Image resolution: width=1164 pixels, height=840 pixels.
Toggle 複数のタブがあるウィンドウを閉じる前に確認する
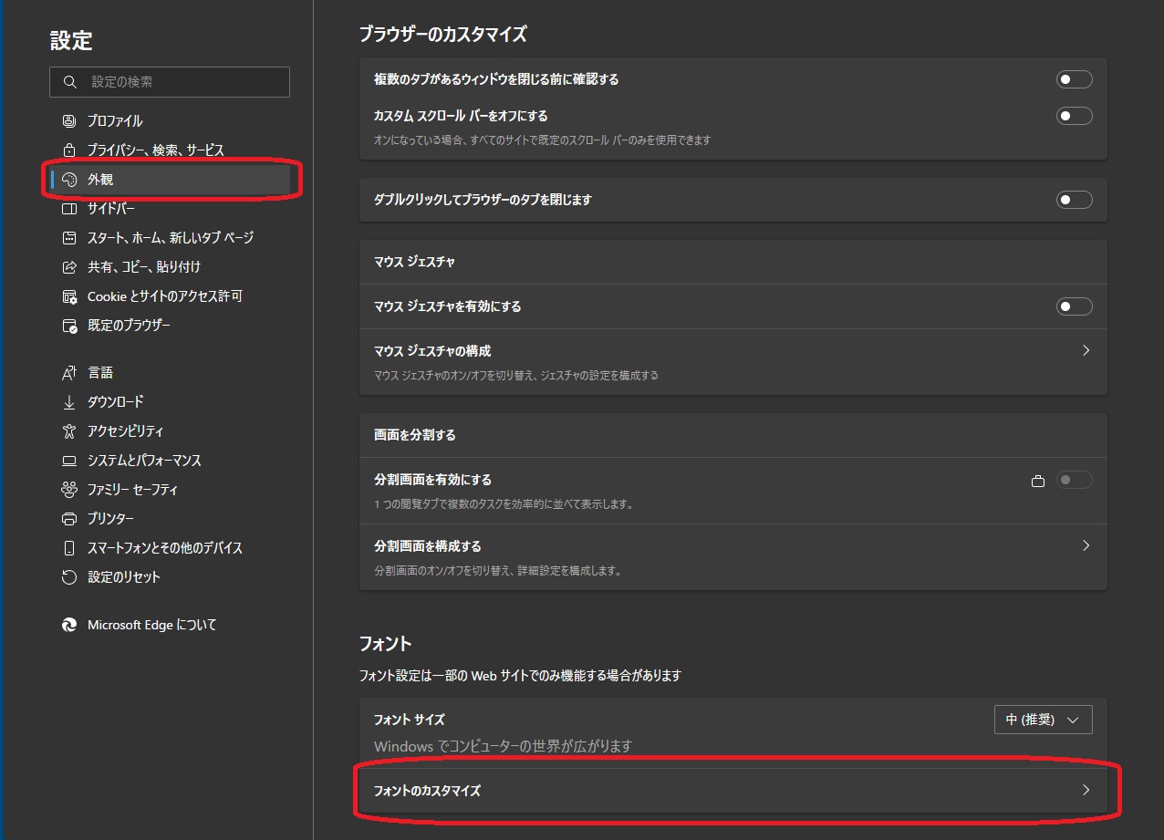pos(1074,79)
